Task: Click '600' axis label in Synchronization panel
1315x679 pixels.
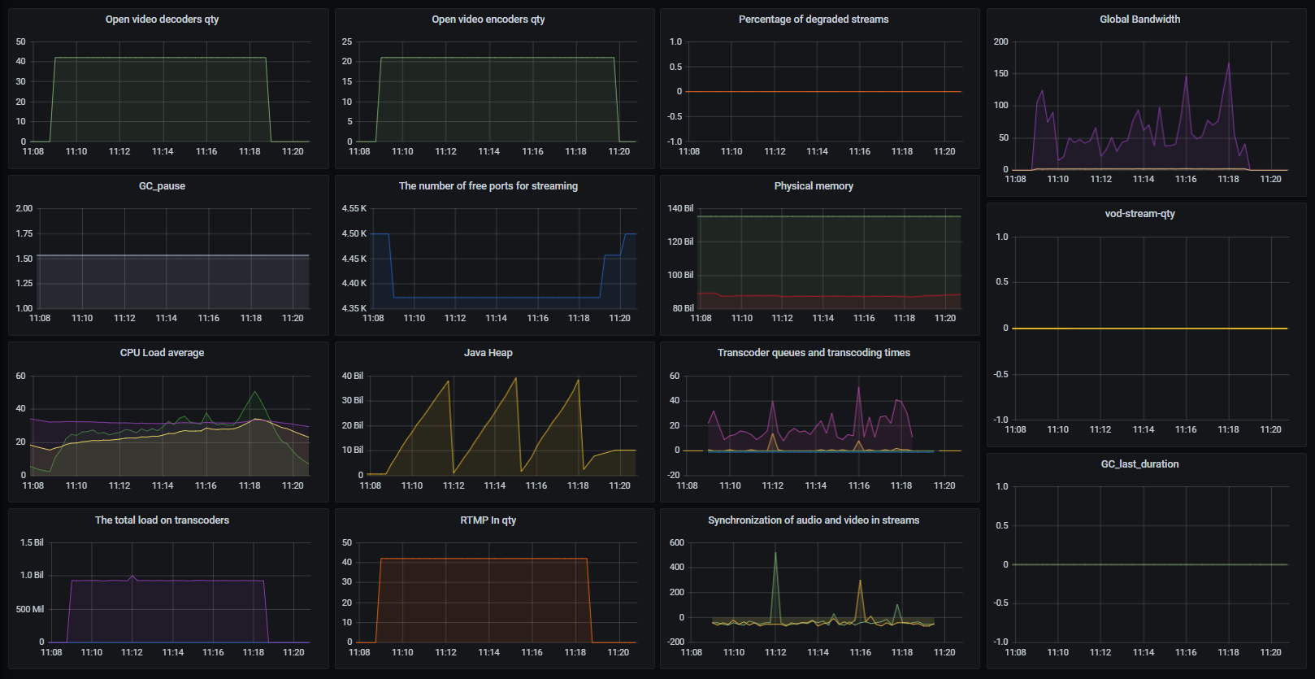Action: pos(677,542)
